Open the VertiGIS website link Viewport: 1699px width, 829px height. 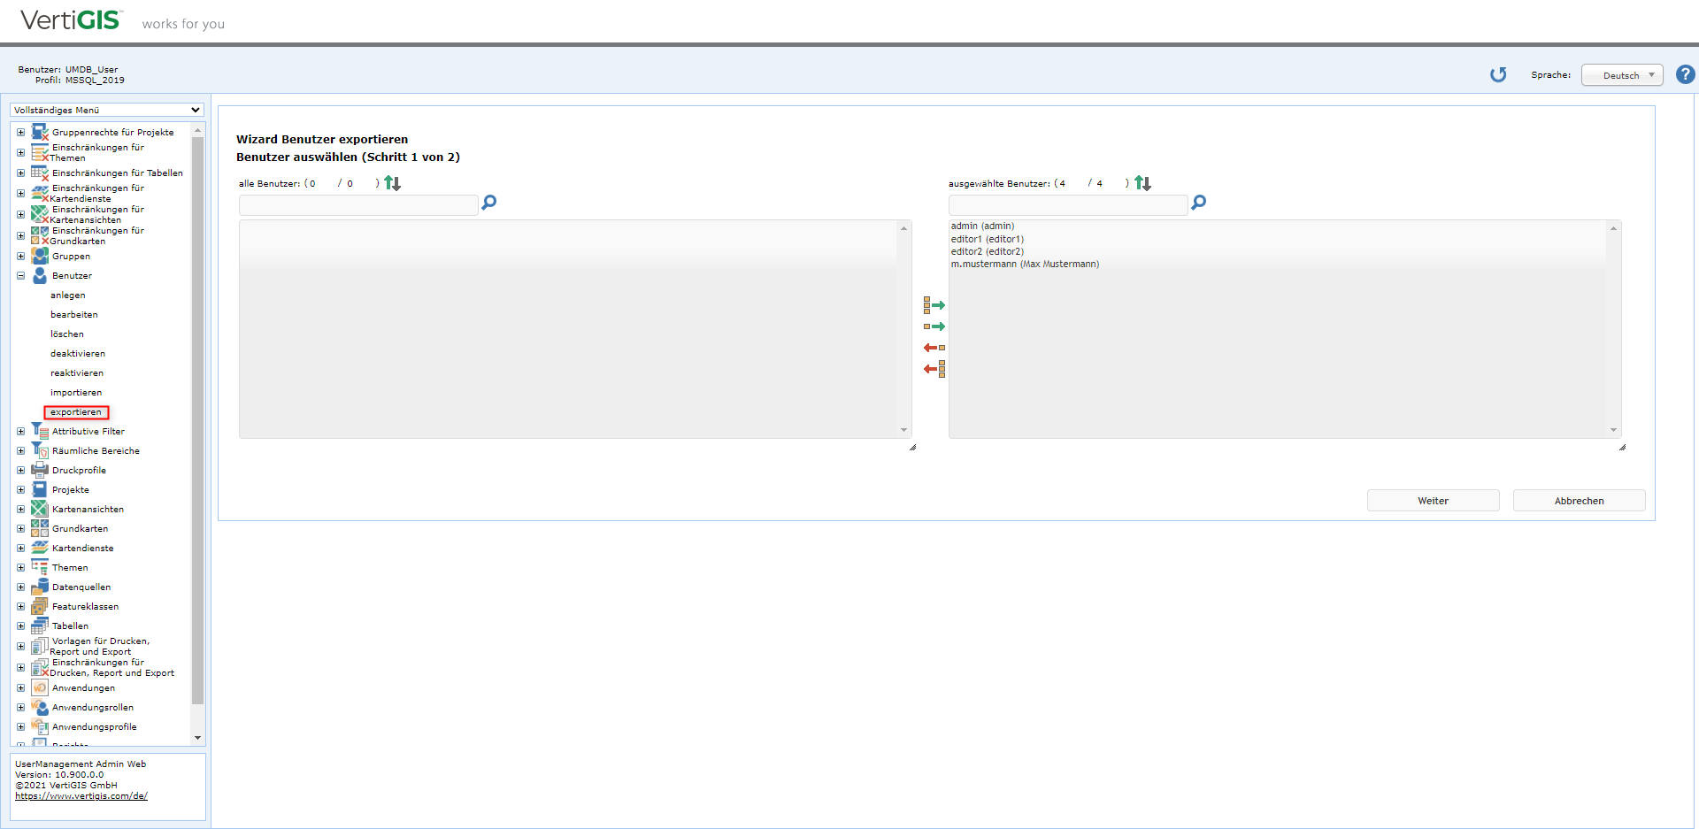pyautogui.click(x=81, y=795)
